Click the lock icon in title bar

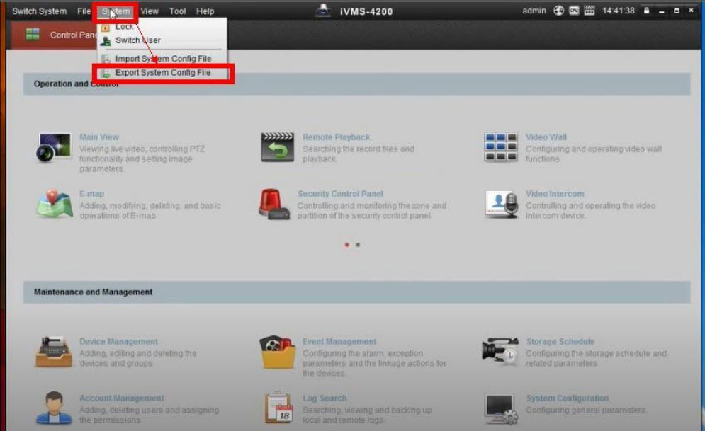646,11
